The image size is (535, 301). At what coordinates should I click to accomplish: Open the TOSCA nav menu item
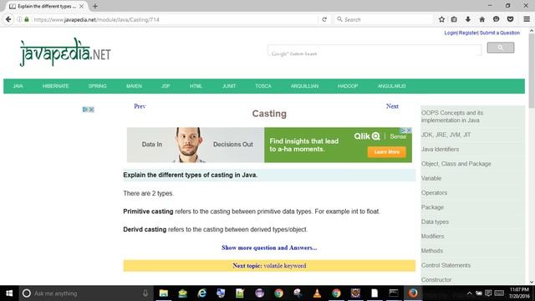(263, 86)
